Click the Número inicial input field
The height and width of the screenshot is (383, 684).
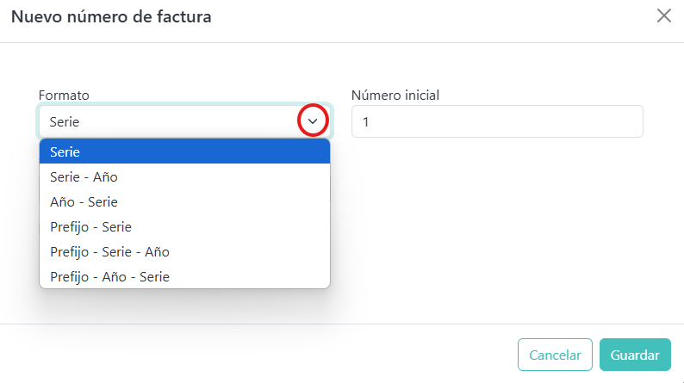(497, 121)
